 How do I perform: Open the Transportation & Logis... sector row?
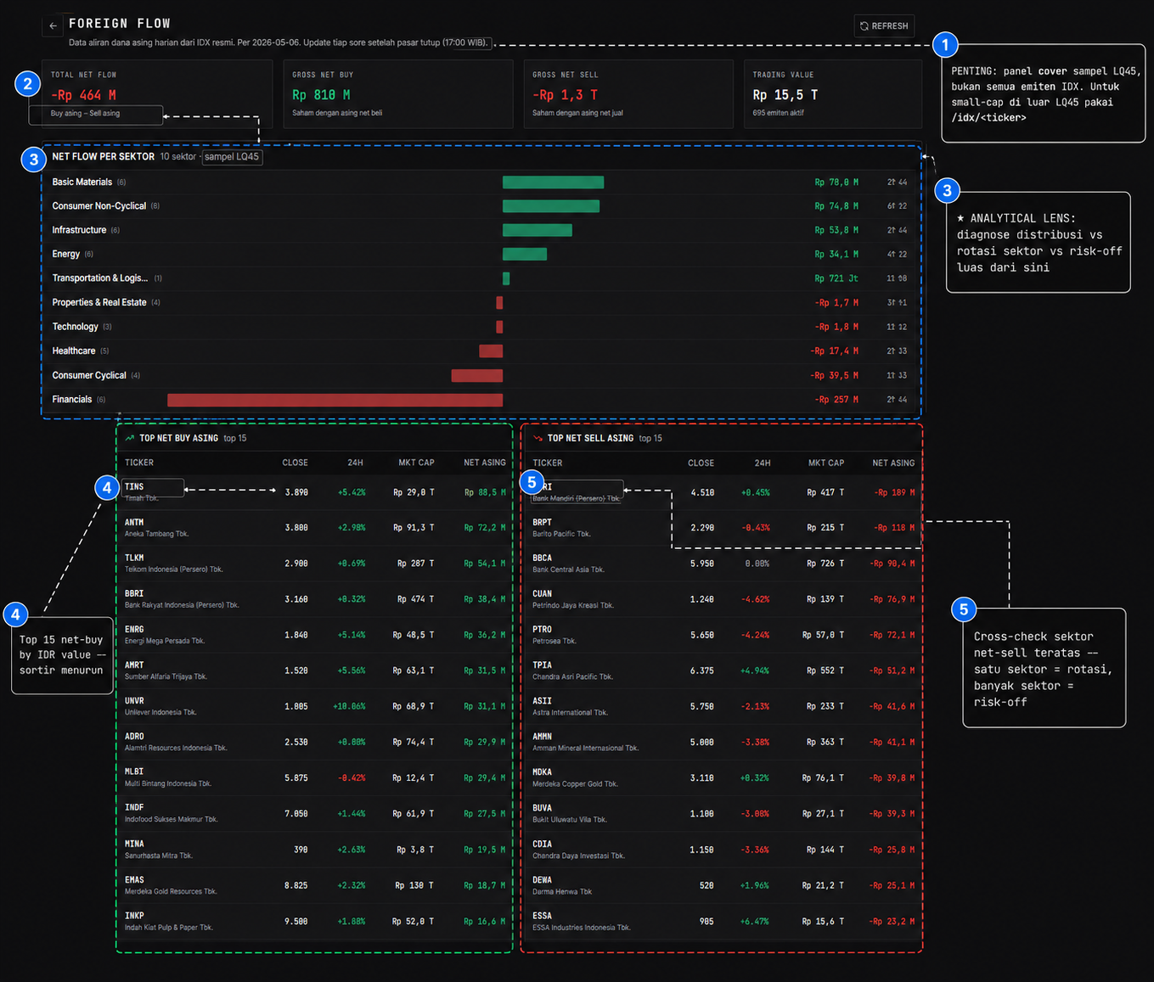coord(481,278)
